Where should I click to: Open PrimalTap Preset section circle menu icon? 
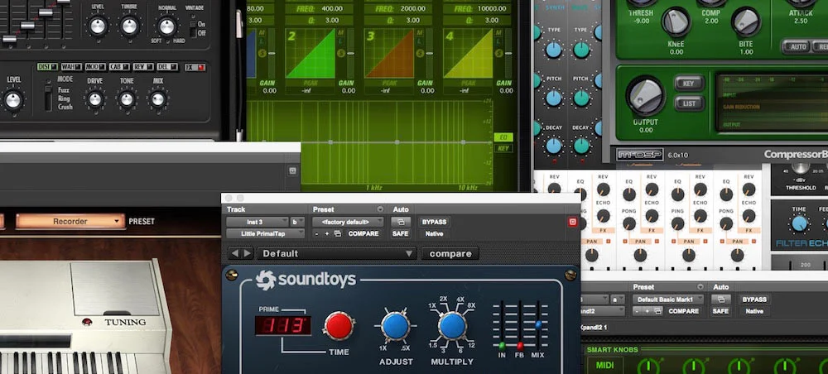coord(380,209)
